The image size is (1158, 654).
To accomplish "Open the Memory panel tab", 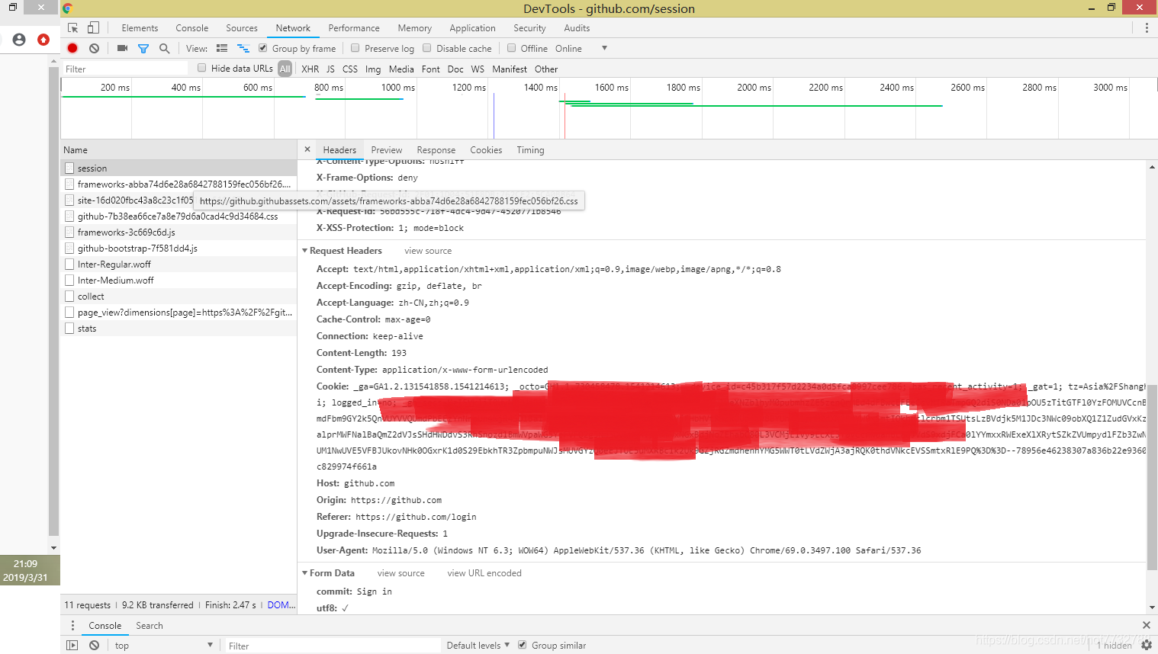I will (414, 28).
